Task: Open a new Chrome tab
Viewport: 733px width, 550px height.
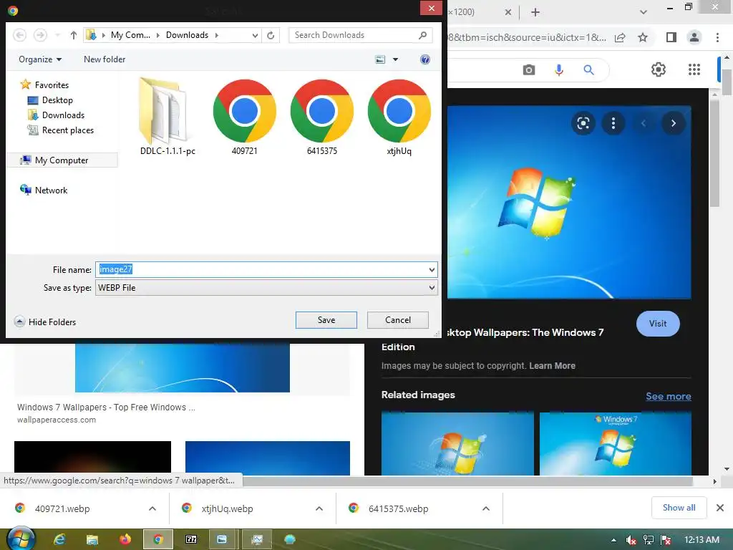Action: (535, 12)
